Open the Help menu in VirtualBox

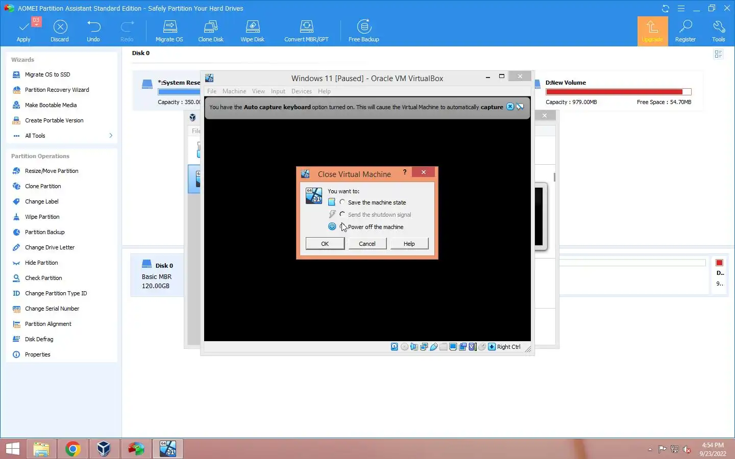324,91
